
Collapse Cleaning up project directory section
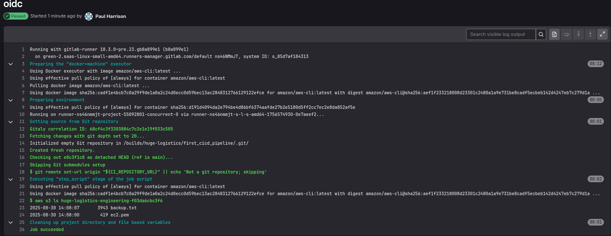[10, 223]
